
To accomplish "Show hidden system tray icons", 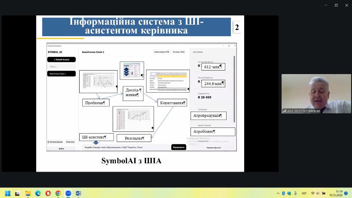I will pyautogui.click(x=278, y=194).
